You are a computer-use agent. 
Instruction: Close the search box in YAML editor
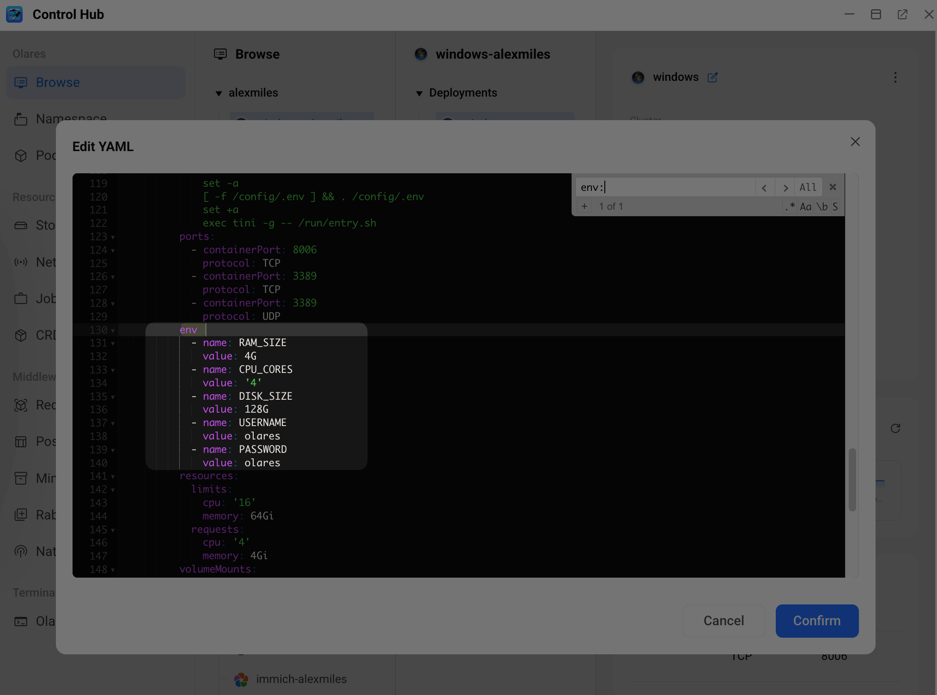point(833,187)
